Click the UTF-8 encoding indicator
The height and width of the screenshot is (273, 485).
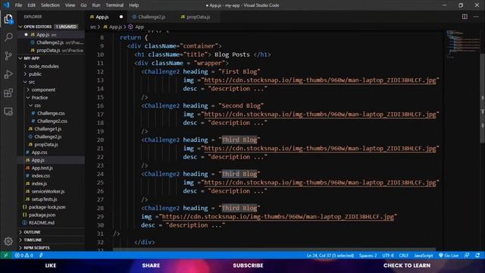[x=388, y=256]
